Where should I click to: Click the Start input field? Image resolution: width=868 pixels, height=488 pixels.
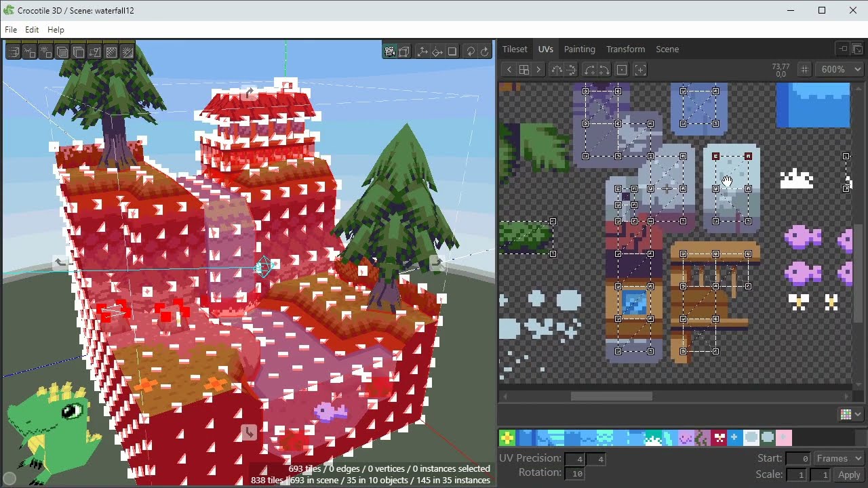pyautogui.click(x=798, y=459)
